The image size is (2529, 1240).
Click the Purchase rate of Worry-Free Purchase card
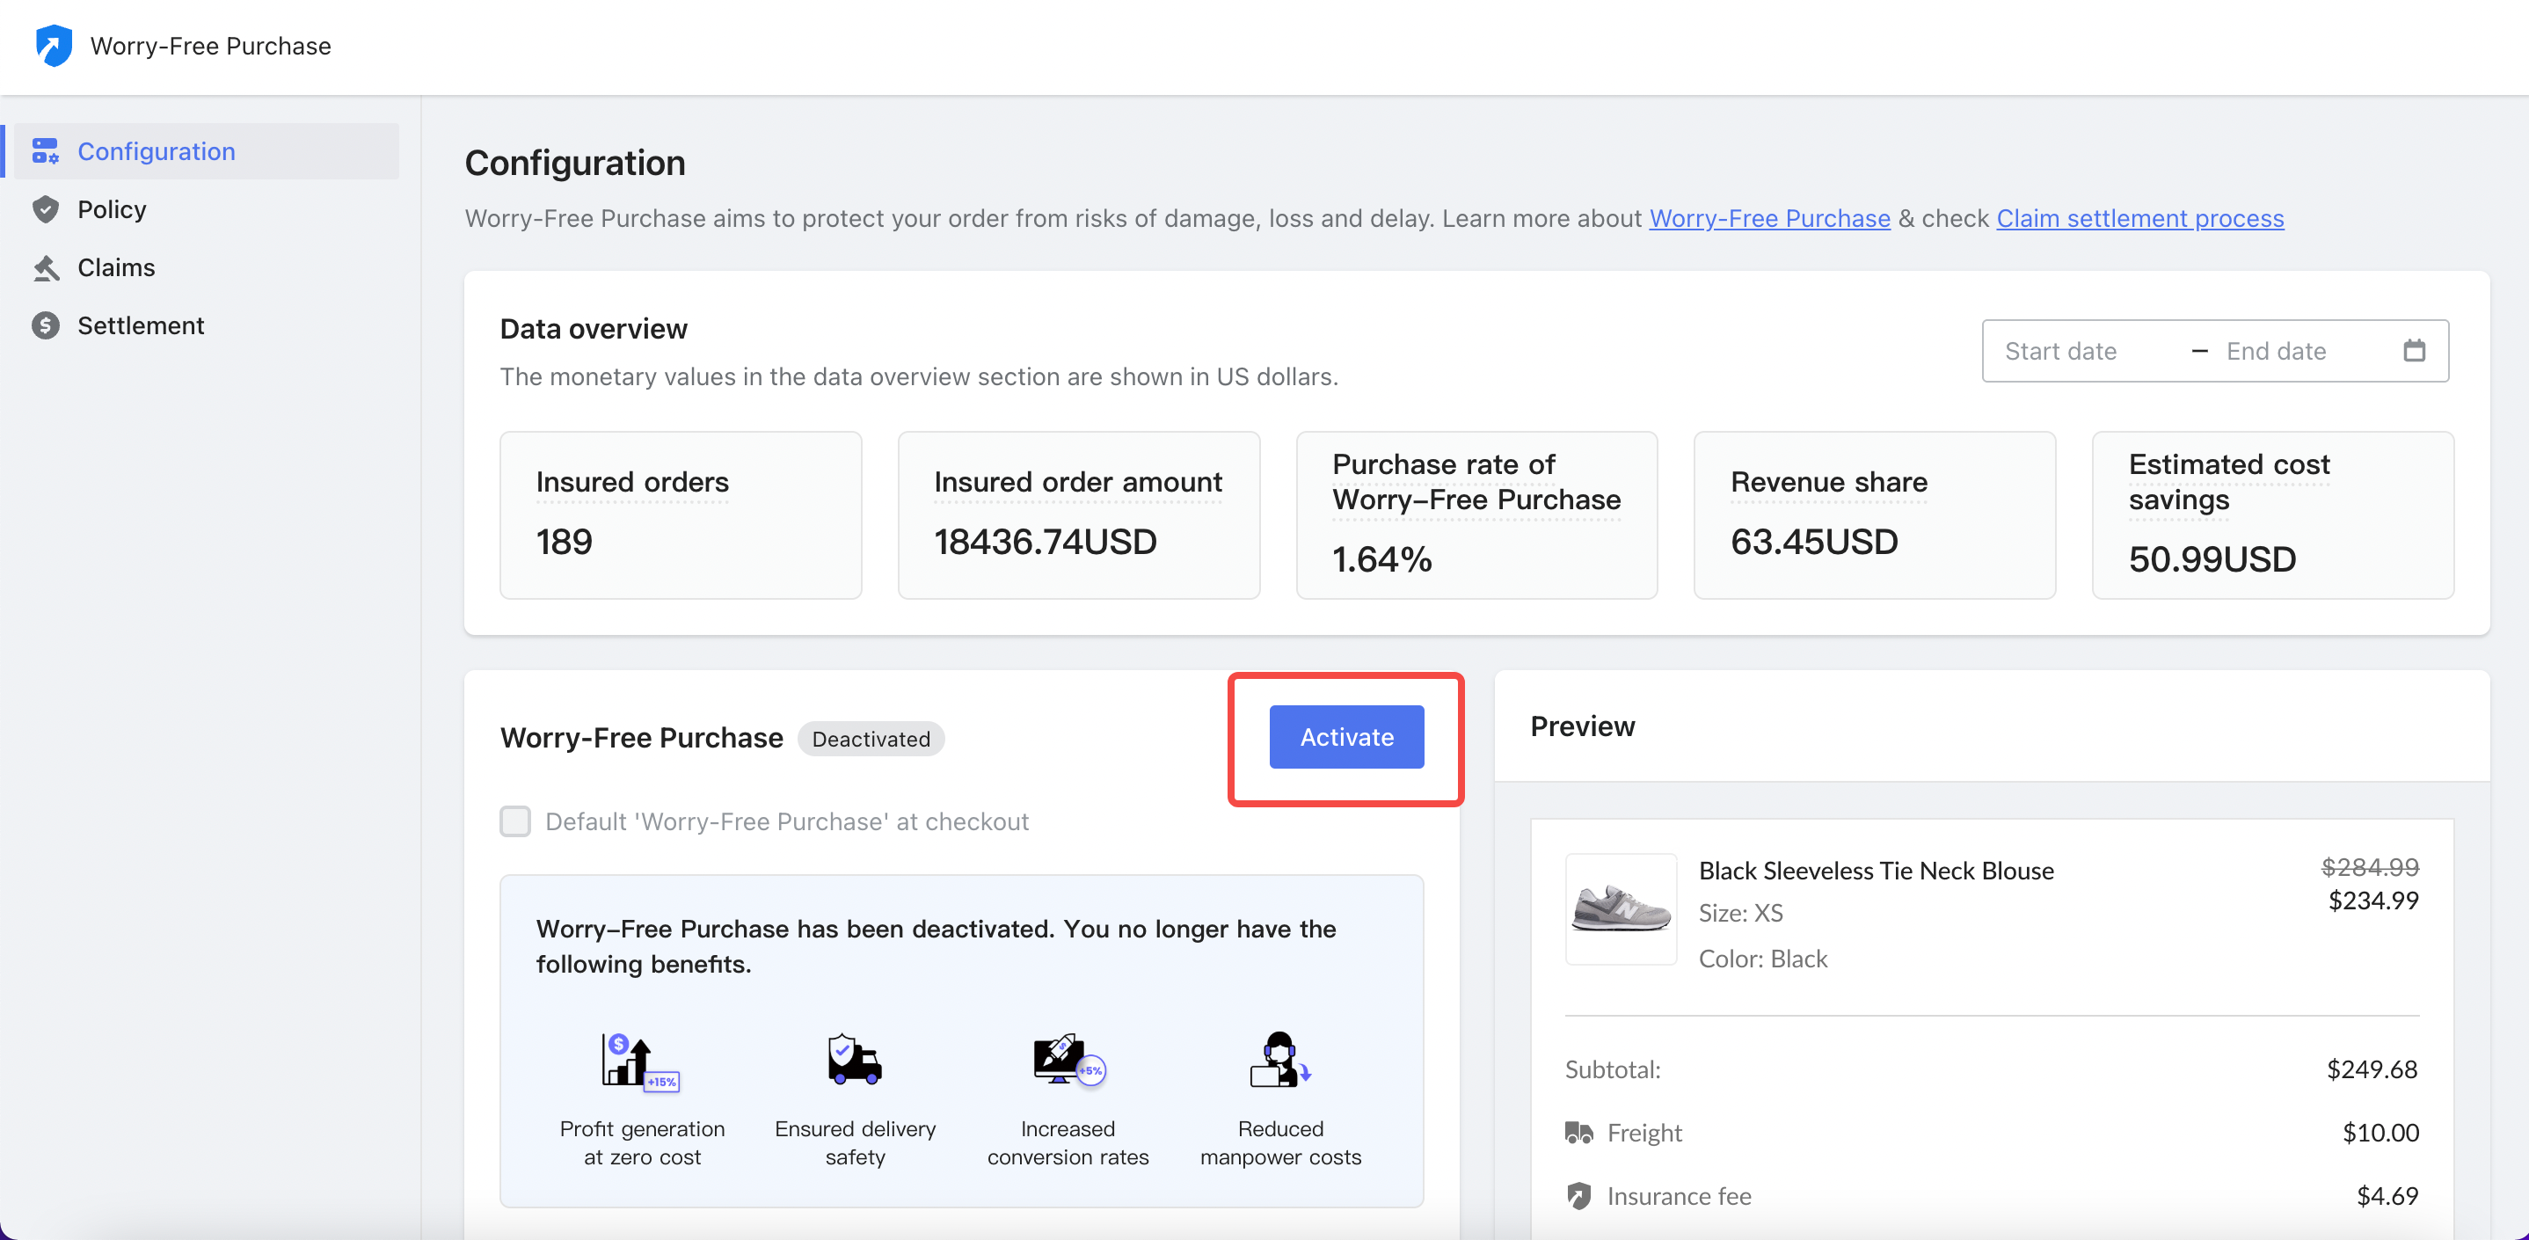(x=1476, y=515)
